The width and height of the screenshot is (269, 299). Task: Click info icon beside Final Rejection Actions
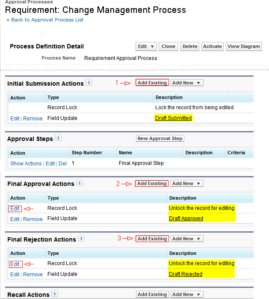click(x=81, y=238)
